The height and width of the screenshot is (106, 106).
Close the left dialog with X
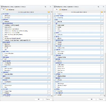point(50,7)
